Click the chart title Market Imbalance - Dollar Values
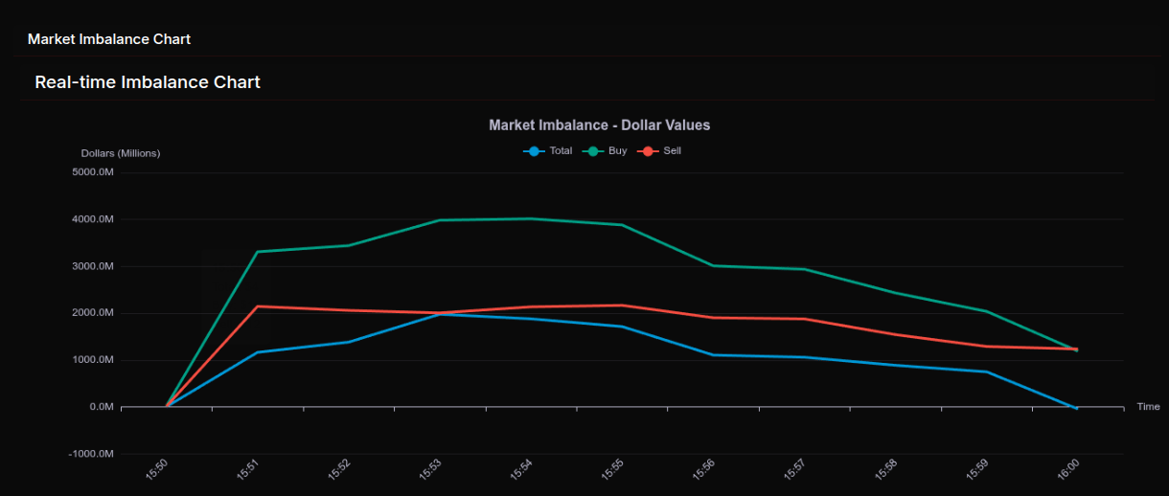The image size is (1169, 496). click(600, 125)
